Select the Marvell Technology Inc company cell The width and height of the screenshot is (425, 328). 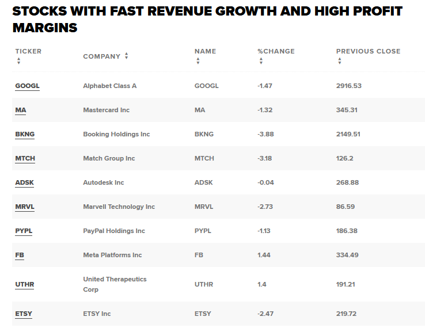tap(119, 207)
